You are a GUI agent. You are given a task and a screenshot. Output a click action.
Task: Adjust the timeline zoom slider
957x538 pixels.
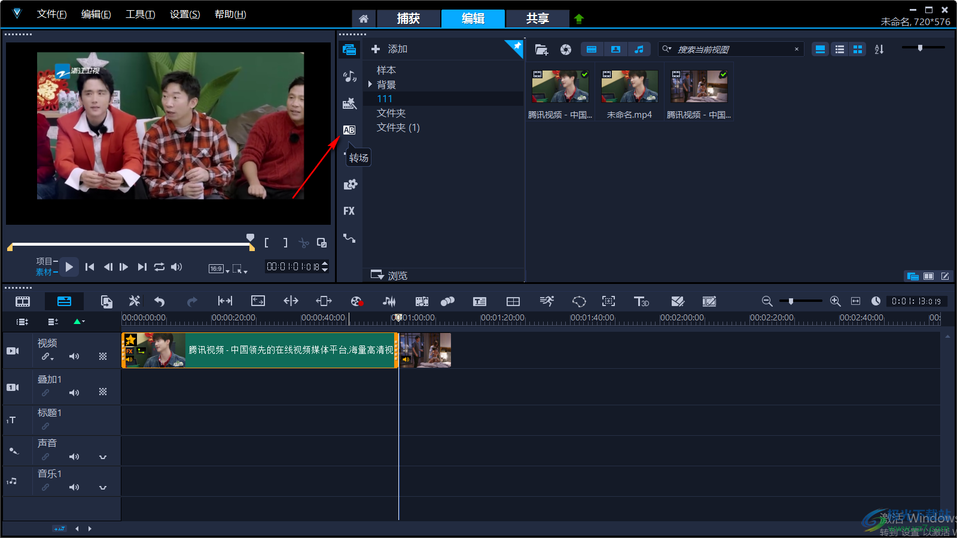tap(791, 301)
